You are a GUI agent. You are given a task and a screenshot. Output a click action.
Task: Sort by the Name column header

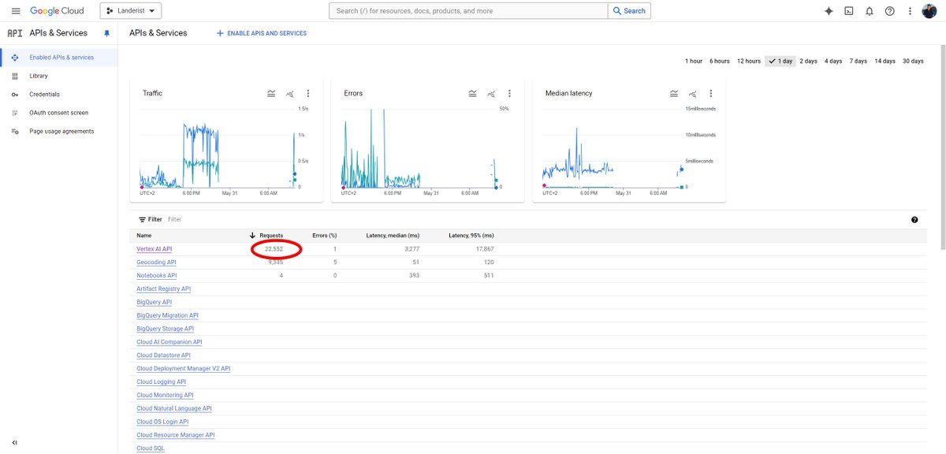point(144,236)
